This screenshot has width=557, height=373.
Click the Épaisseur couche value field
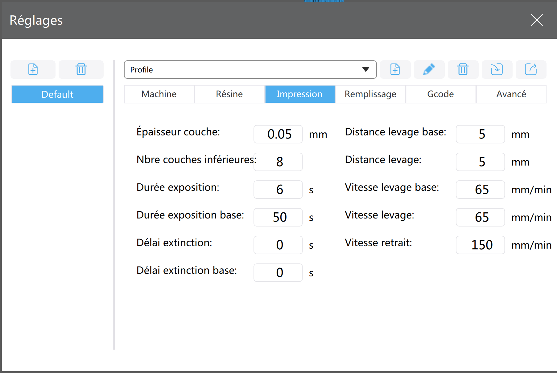click(x=278, y=134)
